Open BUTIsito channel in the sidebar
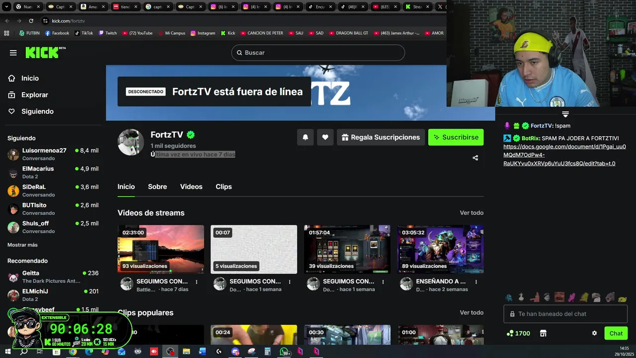The image size is (636, 358). (53, 208)
